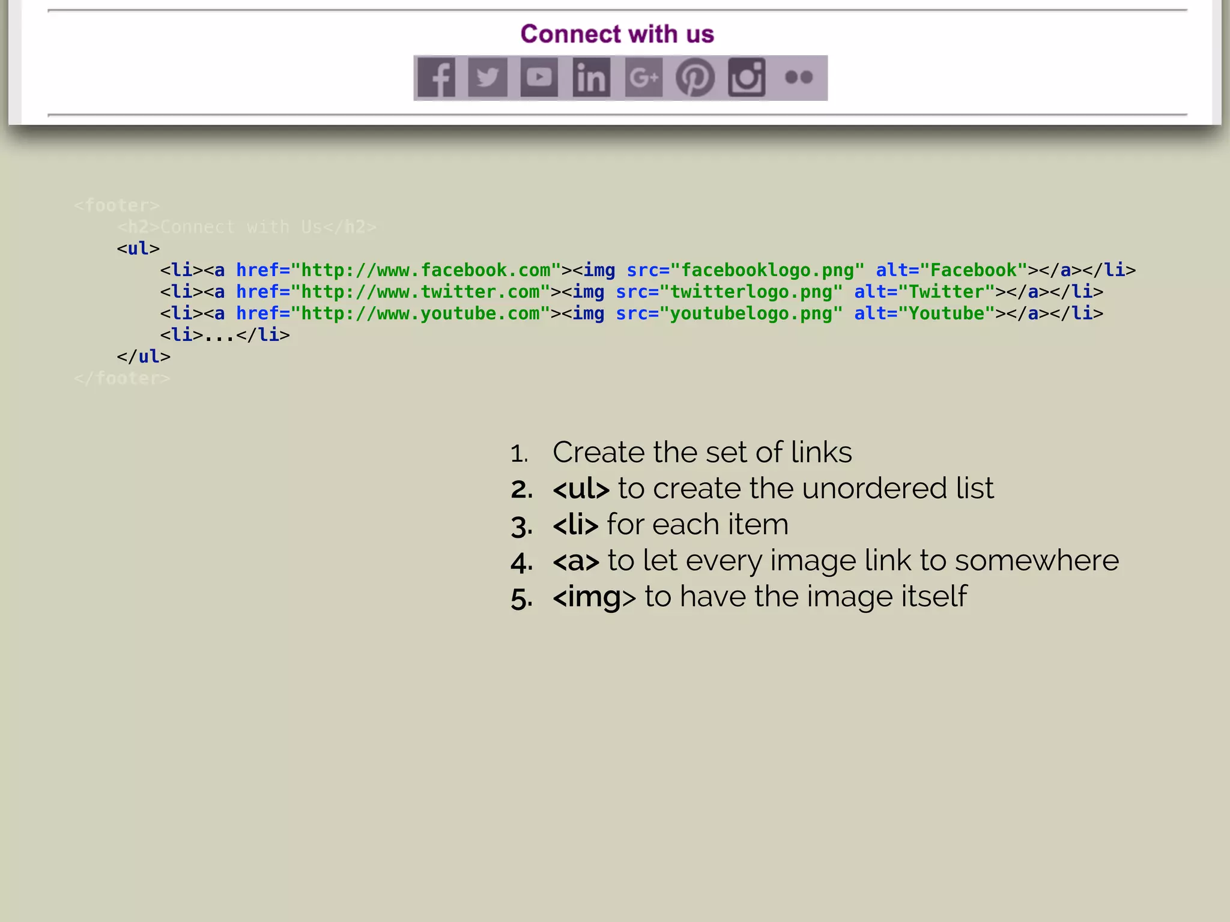Click the Flickr two-dot icon
The height and width of the screenshot is (922, 1230).
(x=799, y=77)
